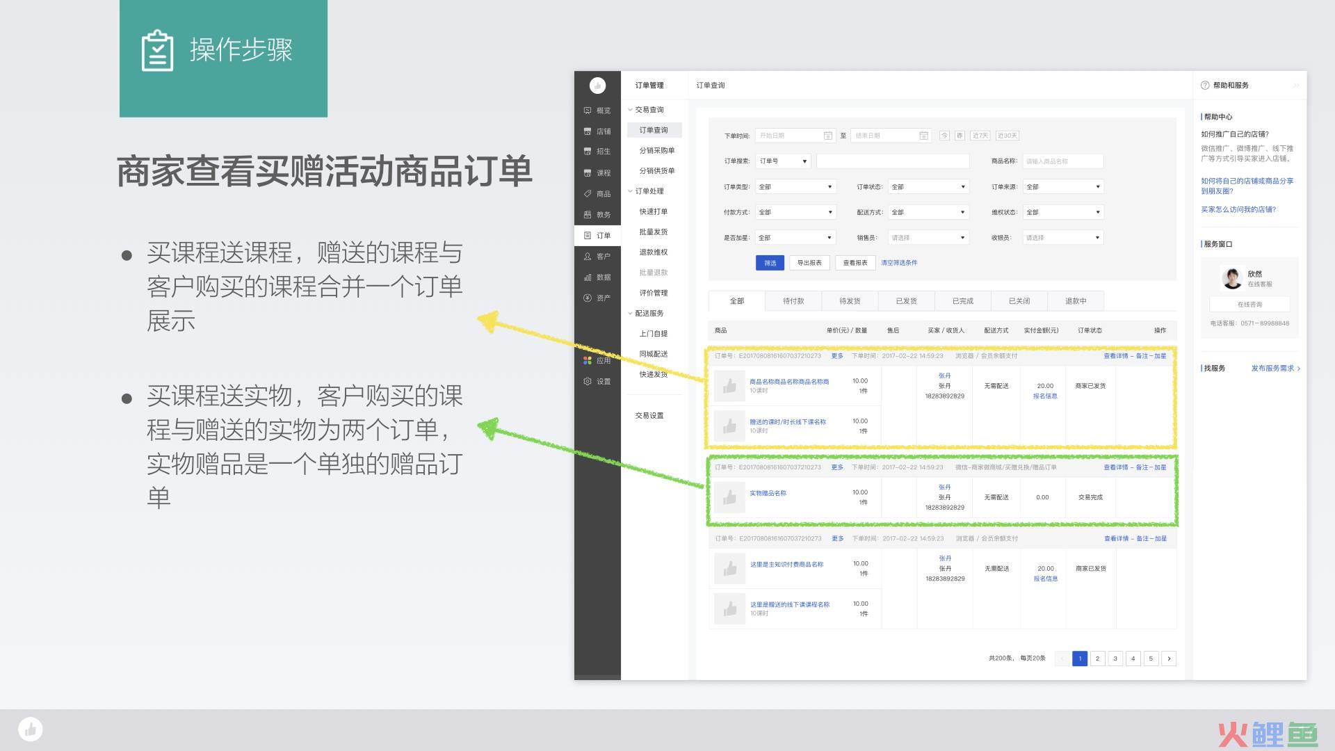Open calendar icon in 开始日期 field
The width and height of the screenshot is (1335, 751).
(827, 136)
